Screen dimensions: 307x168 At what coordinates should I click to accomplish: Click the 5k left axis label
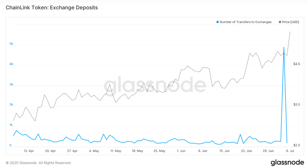[11, 44]
